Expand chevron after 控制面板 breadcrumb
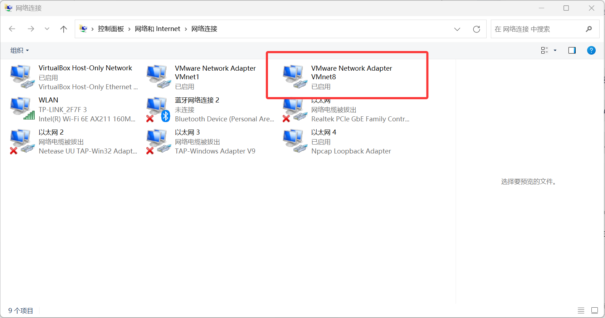This screenshot has height=318, width=605. pos(129,29)
